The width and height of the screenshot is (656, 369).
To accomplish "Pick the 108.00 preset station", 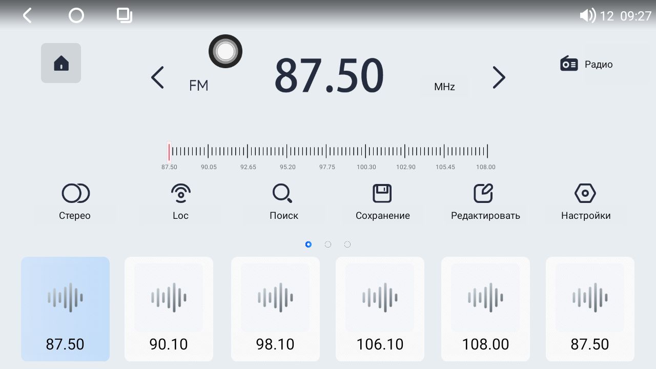I will [485, 309].
